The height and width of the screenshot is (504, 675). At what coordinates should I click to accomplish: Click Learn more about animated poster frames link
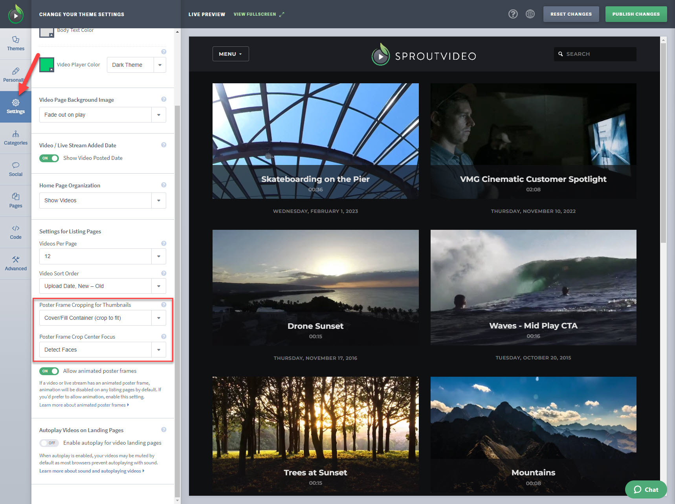tap(84, 405)
